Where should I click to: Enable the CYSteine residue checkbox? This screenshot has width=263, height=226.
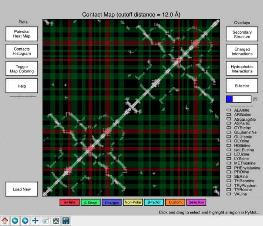point(228,128)
